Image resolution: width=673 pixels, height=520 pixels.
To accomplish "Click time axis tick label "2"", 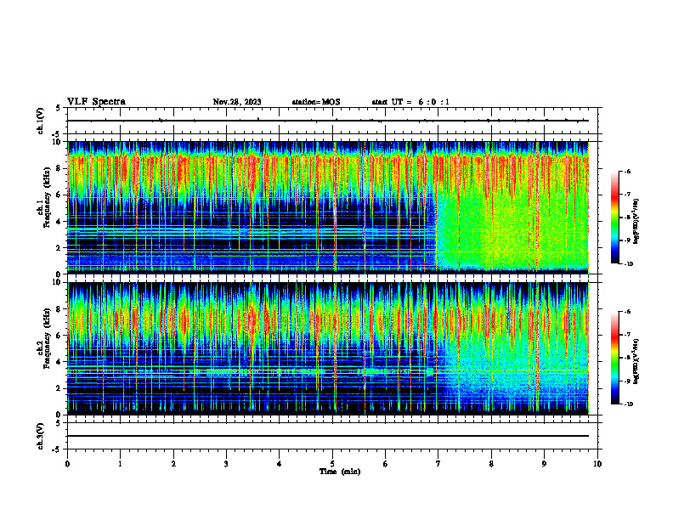I will click(173, 464).
